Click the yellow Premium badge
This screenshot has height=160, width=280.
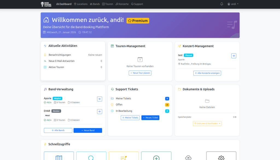[138, 21]
